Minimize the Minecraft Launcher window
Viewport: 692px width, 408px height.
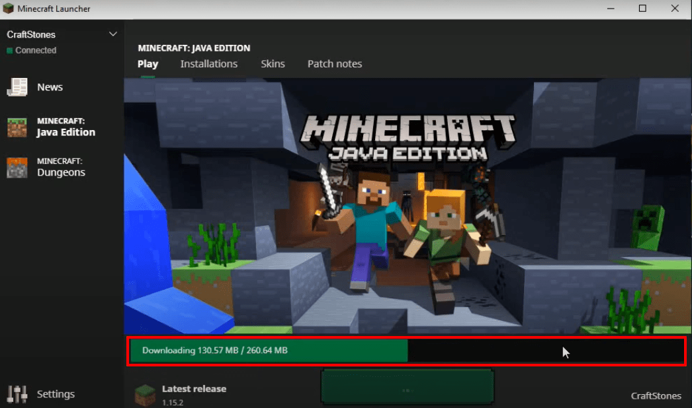pos(611,9)
